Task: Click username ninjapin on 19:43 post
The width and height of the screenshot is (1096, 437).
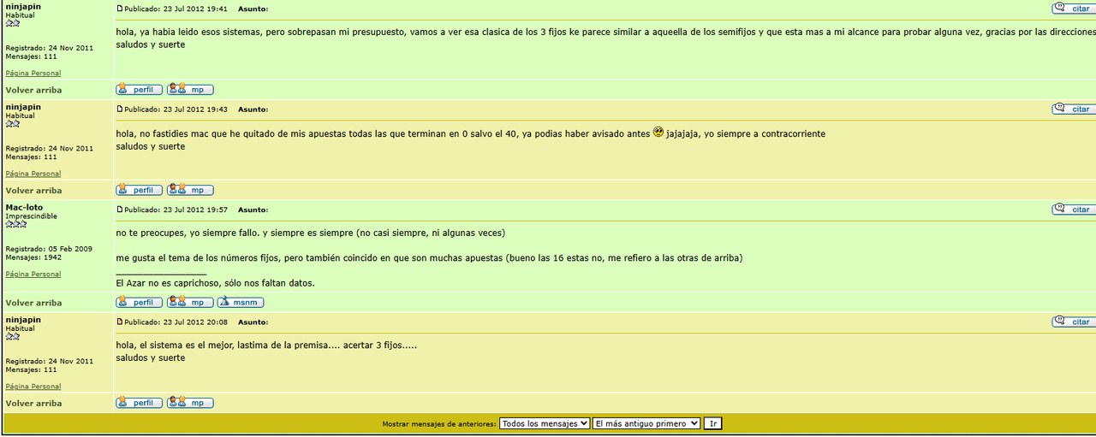Action: tap(23, 107)
